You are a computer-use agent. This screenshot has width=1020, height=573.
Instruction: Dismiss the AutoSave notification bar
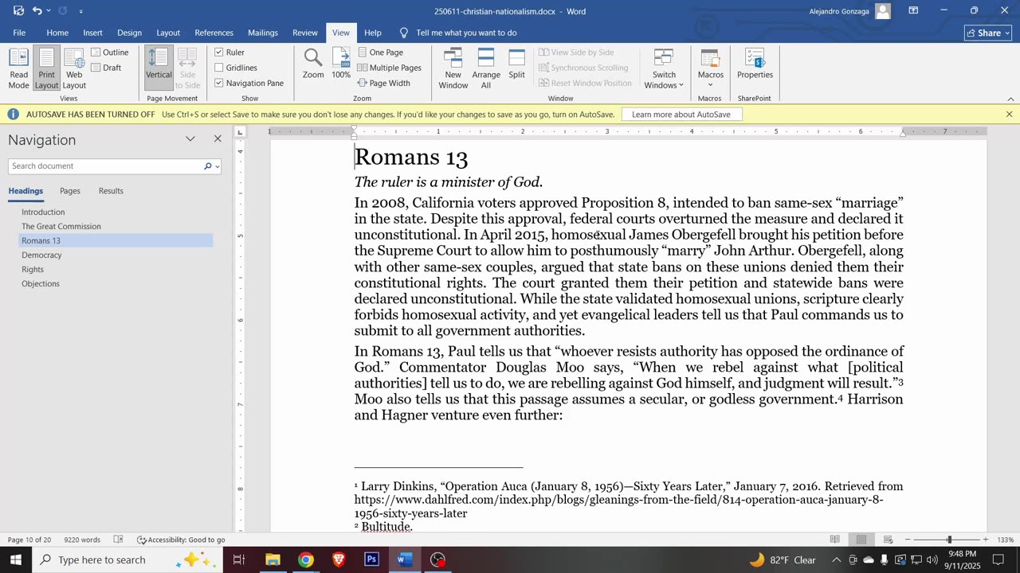[x=1009, y=115]
